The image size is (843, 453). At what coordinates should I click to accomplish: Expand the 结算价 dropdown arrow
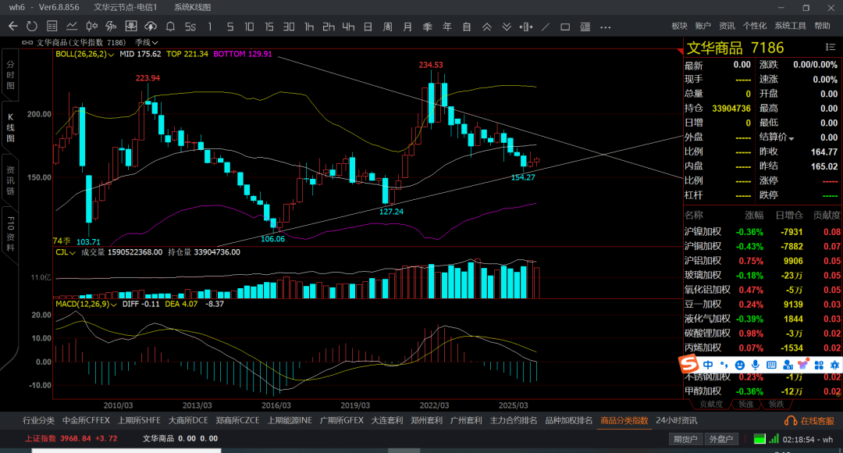point(791,138)
